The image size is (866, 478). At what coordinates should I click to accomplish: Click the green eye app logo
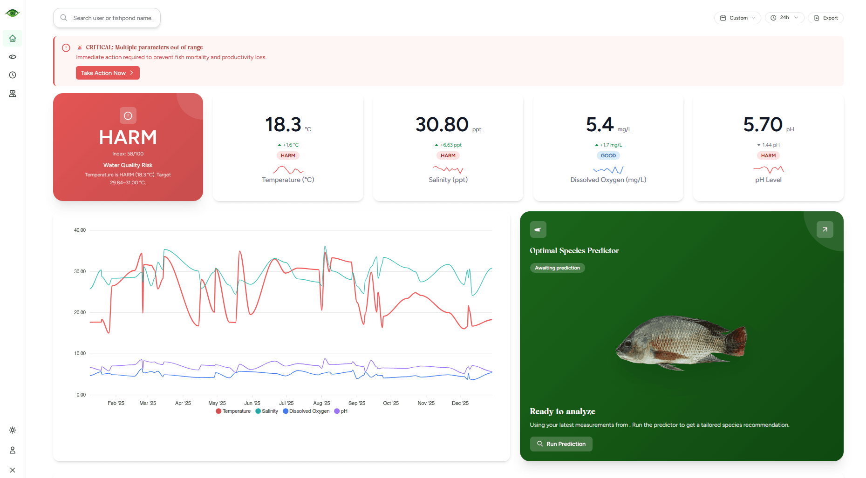pos(13,13)
